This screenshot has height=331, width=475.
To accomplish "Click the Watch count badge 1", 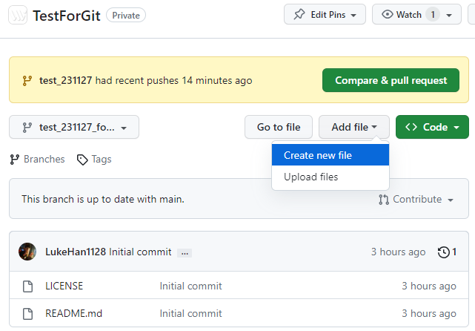I will point(433,14).
